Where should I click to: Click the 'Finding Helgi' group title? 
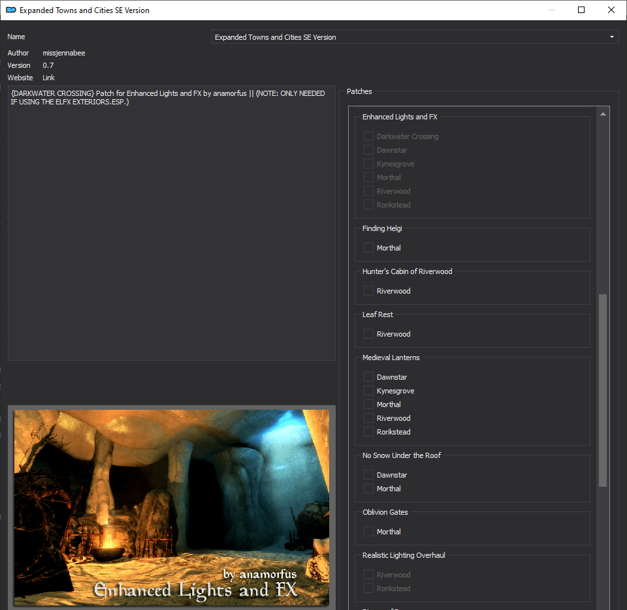[x=382, y=228]
